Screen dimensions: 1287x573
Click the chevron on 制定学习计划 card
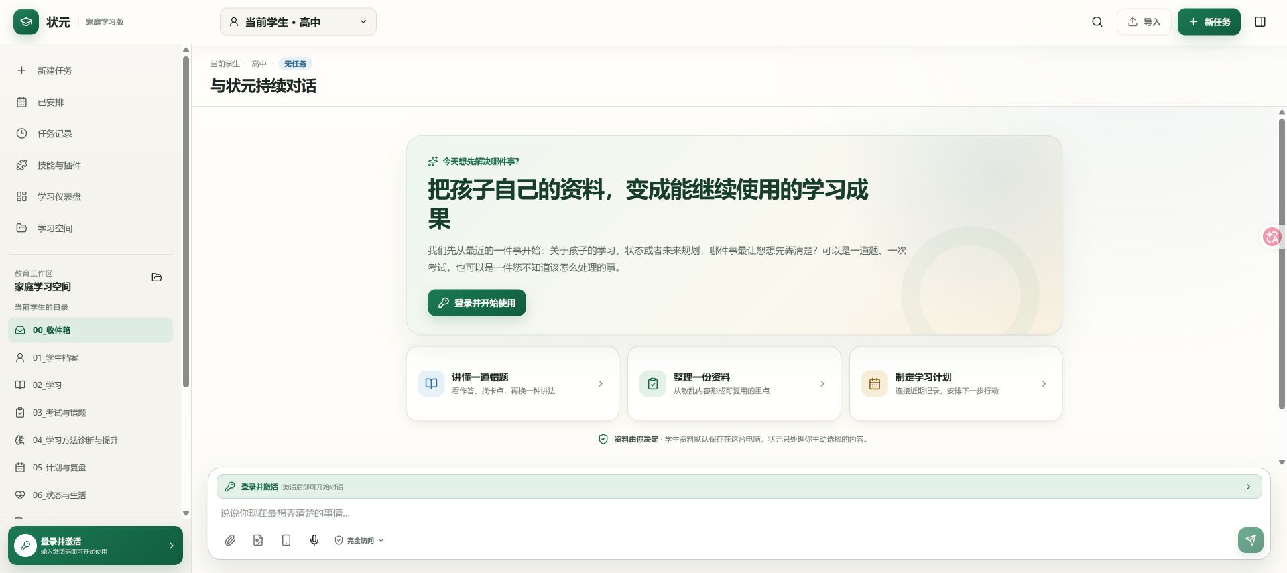coord(1044,384)
